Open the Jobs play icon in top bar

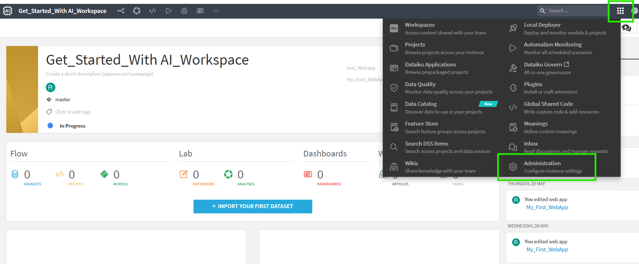[168, 11]
